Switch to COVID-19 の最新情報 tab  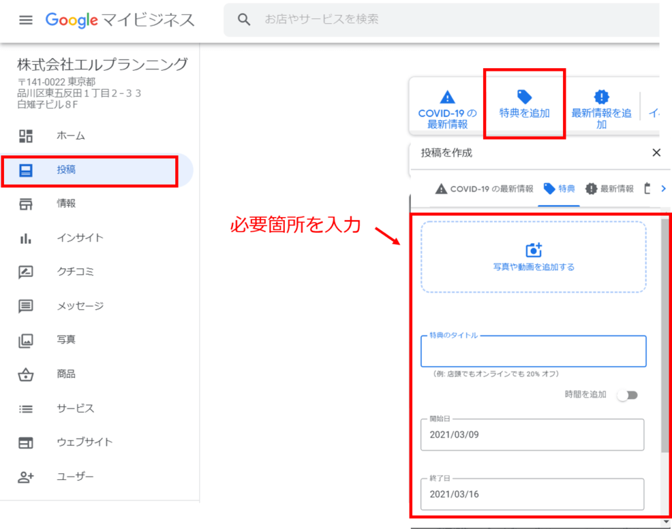tap(484, 189)
